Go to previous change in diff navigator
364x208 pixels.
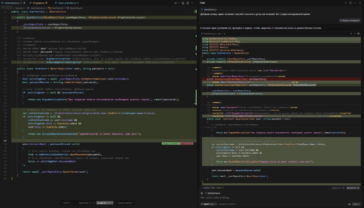[x=62, y=203]
